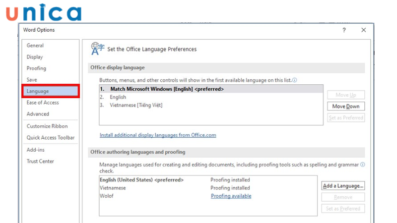
Task: Click the info icon beside authoring languages description
Action: point(362,165)
